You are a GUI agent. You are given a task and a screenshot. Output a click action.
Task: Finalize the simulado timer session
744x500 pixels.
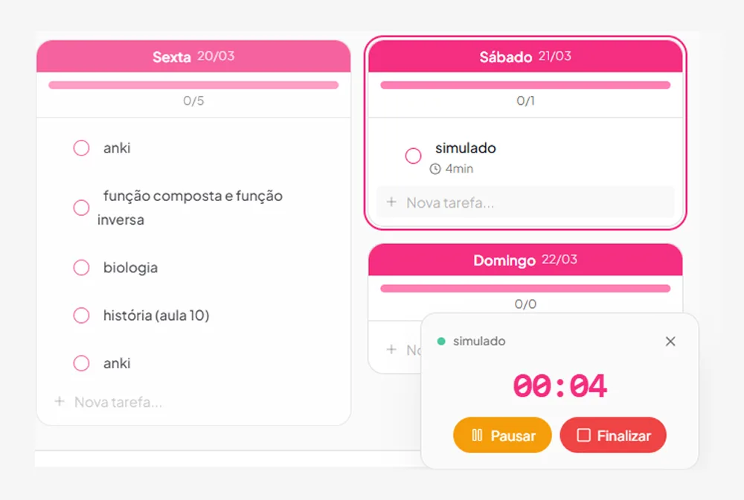613,435
